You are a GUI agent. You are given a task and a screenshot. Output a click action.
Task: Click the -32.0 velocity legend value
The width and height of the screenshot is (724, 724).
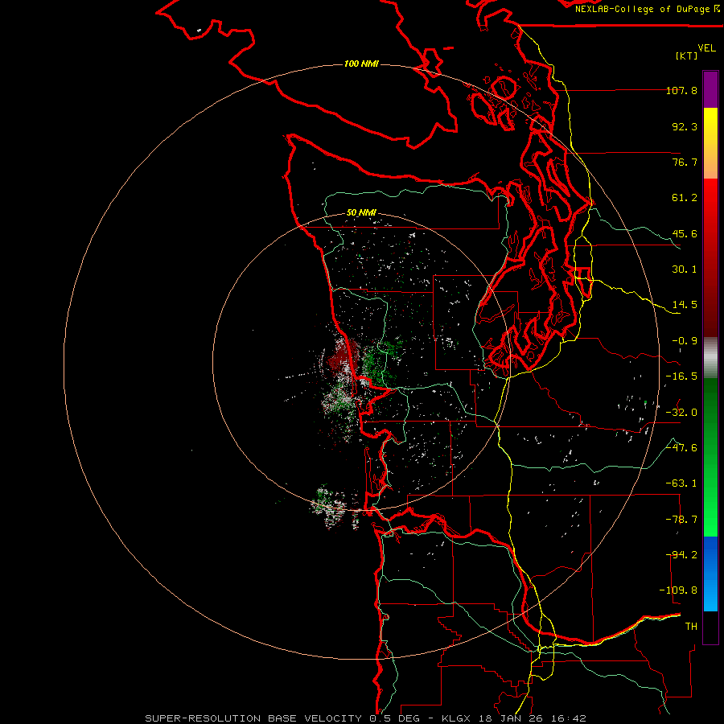pos(682,413)
